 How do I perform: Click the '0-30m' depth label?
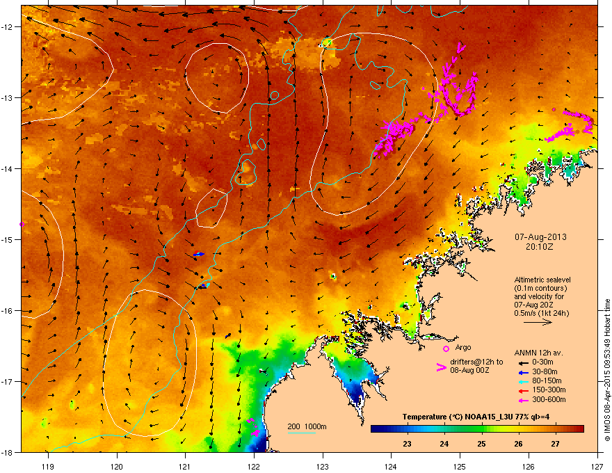[542, 362]
